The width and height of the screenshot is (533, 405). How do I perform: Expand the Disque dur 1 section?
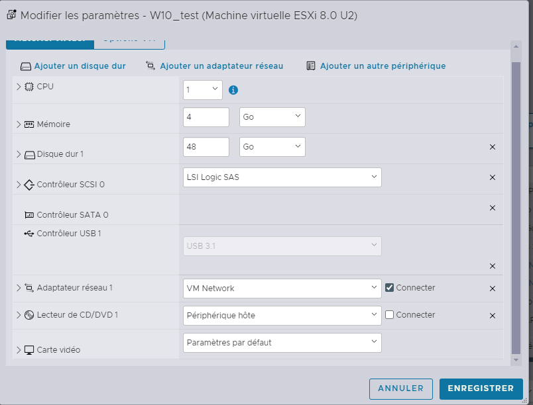(19, 154)
